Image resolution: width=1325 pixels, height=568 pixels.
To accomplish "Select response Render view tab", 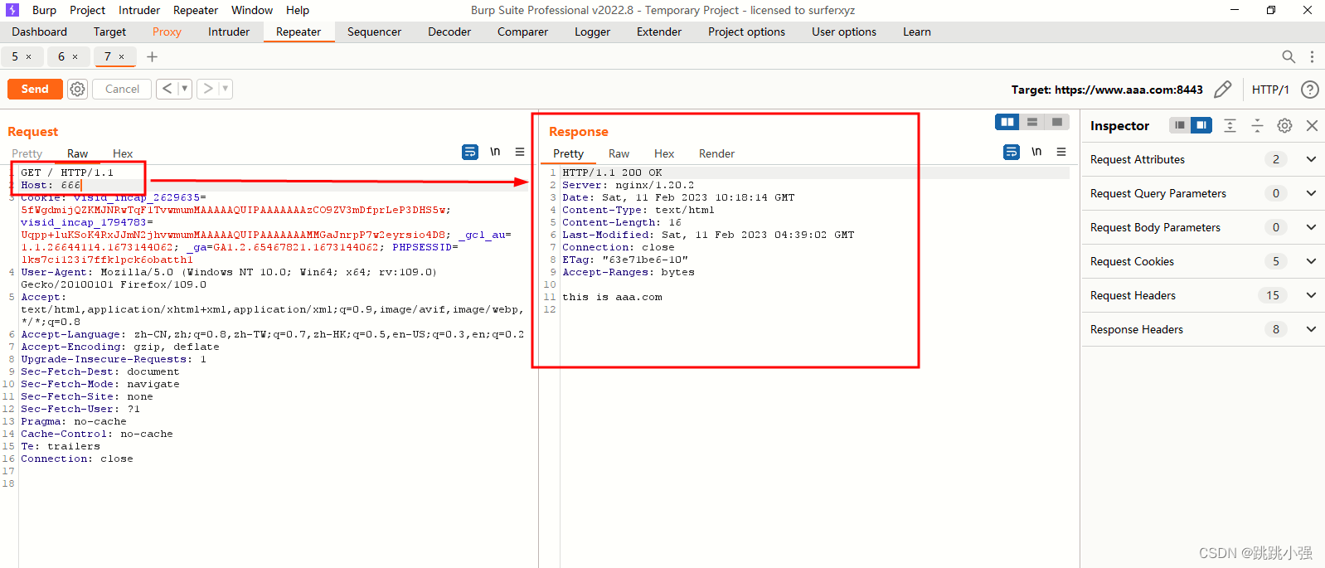I will [716, 153].
